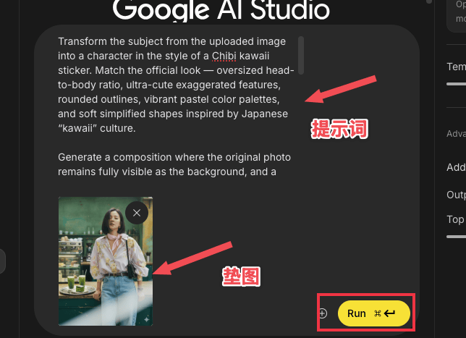Click the circled plus insert-media icon
The width and height of the screenshot is (466, 338).
coord(323,313)
